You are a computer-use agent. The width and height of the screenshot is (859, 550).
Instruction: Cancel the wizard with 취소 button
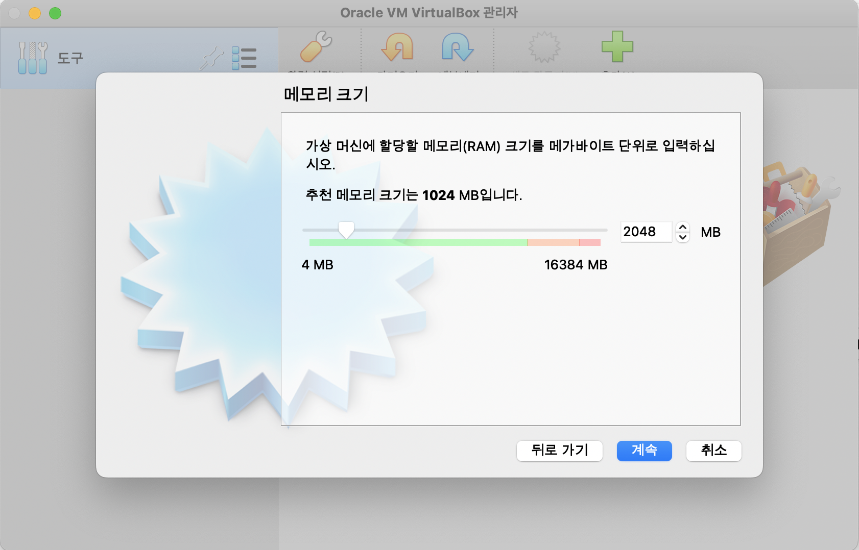[x=713, y=451]
